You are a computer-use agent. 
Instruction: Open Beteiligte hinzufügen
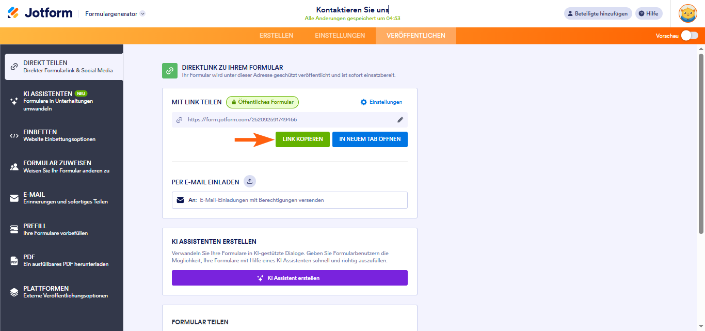point(598,13)
